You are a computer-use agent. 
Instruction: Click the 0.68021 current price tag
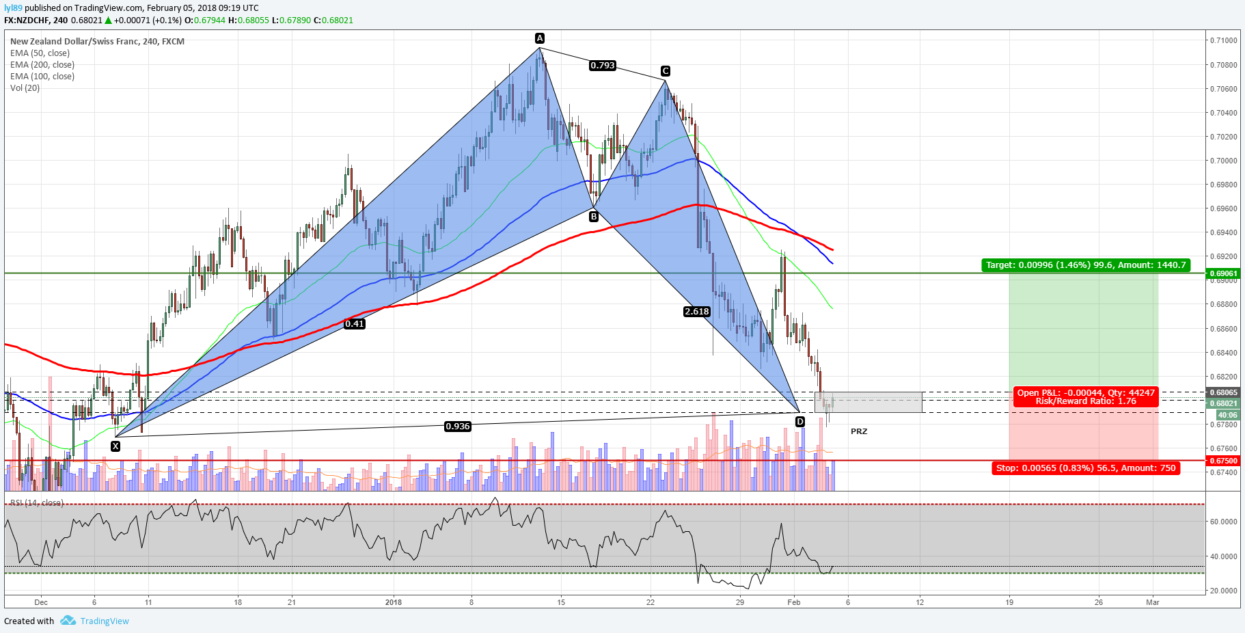tap(1223, 403)
